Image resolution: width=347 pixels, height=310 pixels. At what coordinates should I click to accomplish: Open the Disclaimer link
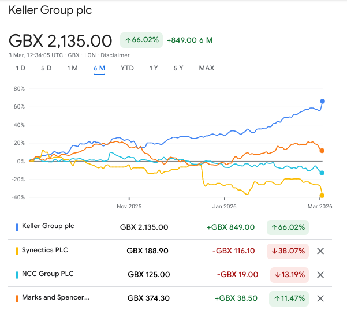(x=115, y=55)
